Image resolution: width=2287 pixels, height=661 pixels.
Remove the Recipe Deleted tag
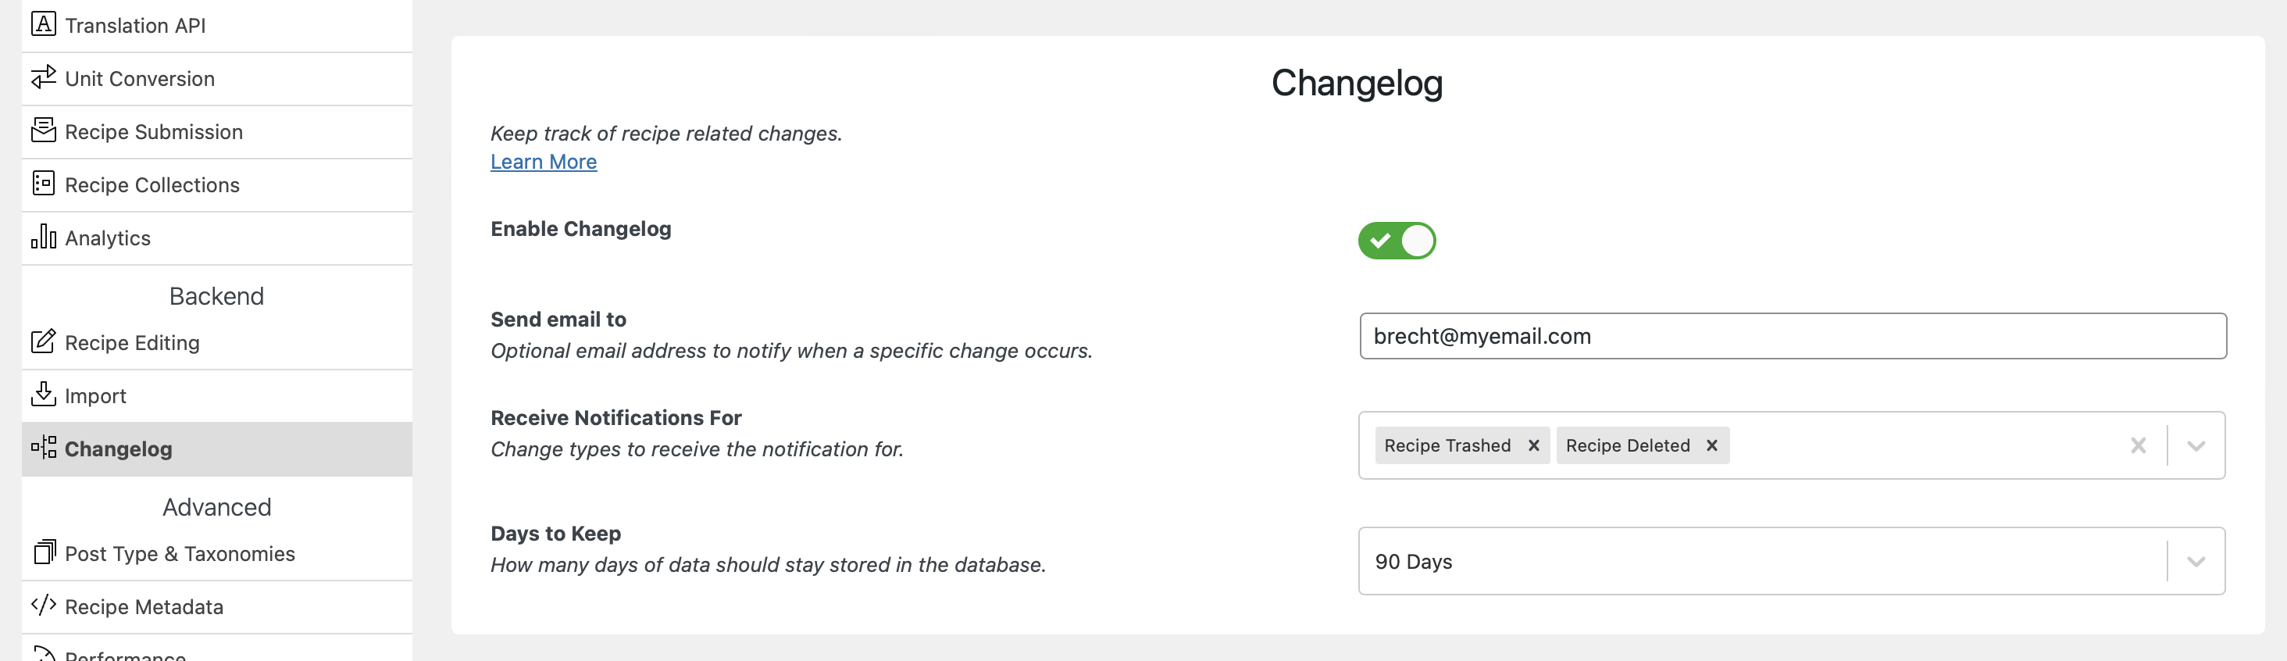[1711, 446]
